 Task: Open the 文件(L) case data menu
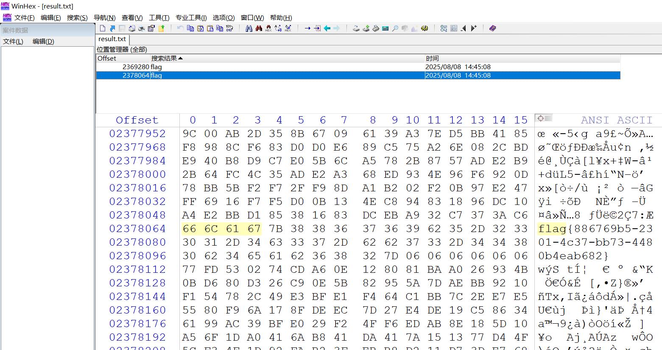click(x=12, y=41)
